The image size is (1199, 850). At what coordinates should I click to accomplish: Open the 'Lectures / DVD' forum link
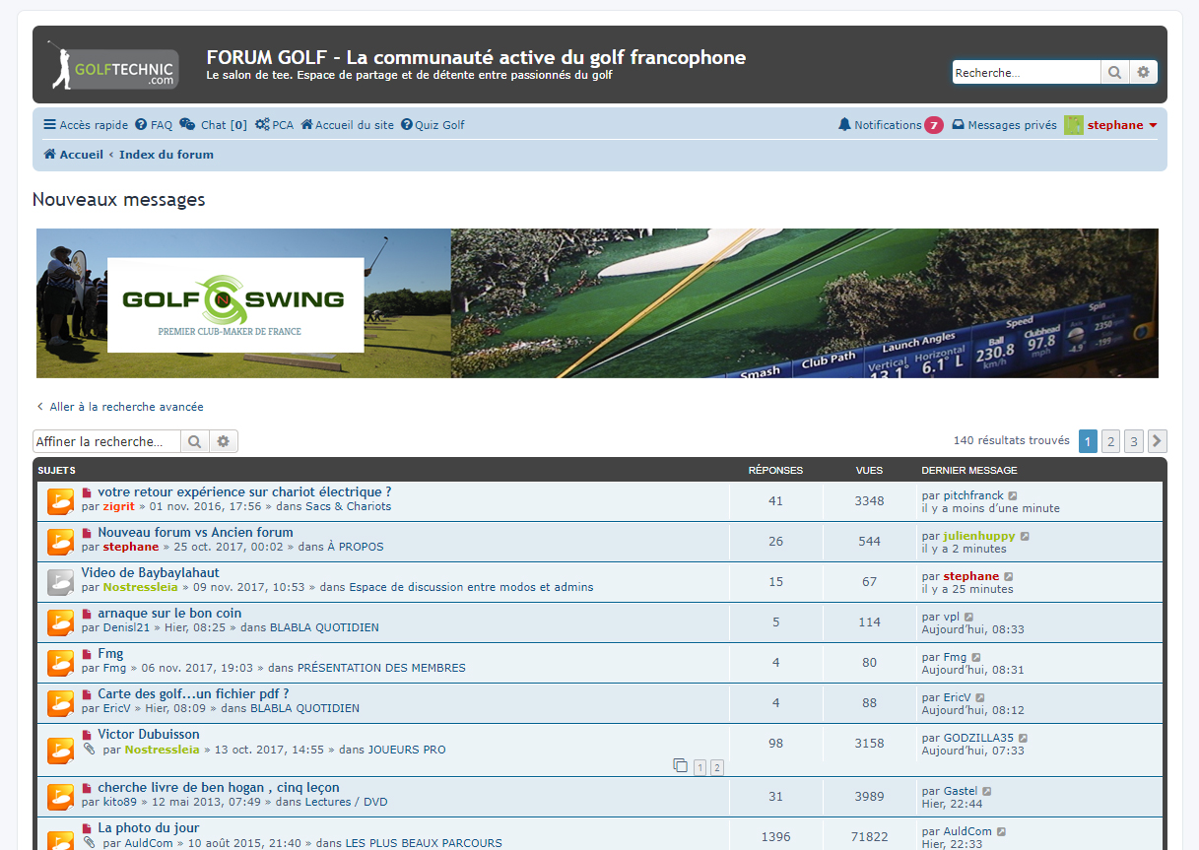(346, 803)
